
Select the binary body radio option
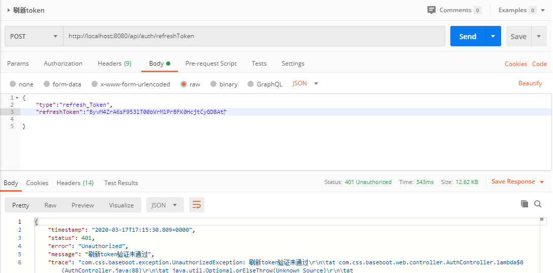point(213,84)
